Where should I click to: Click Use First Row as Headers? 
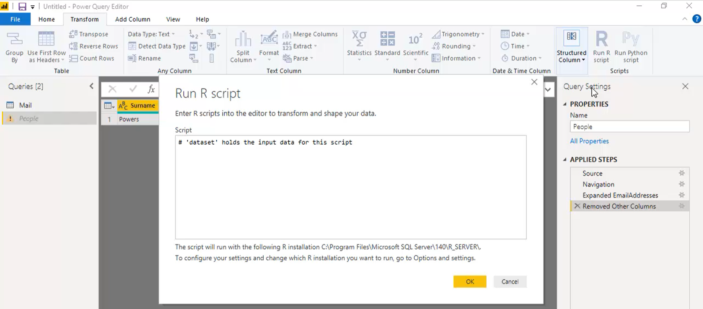coord(46,47)
